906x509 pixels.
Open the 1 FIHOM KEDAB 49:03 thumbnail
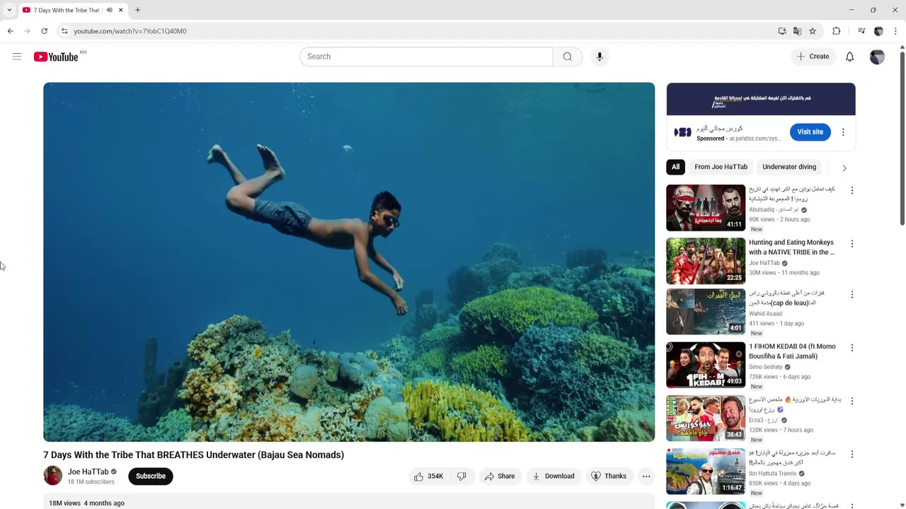pos(706,365)
